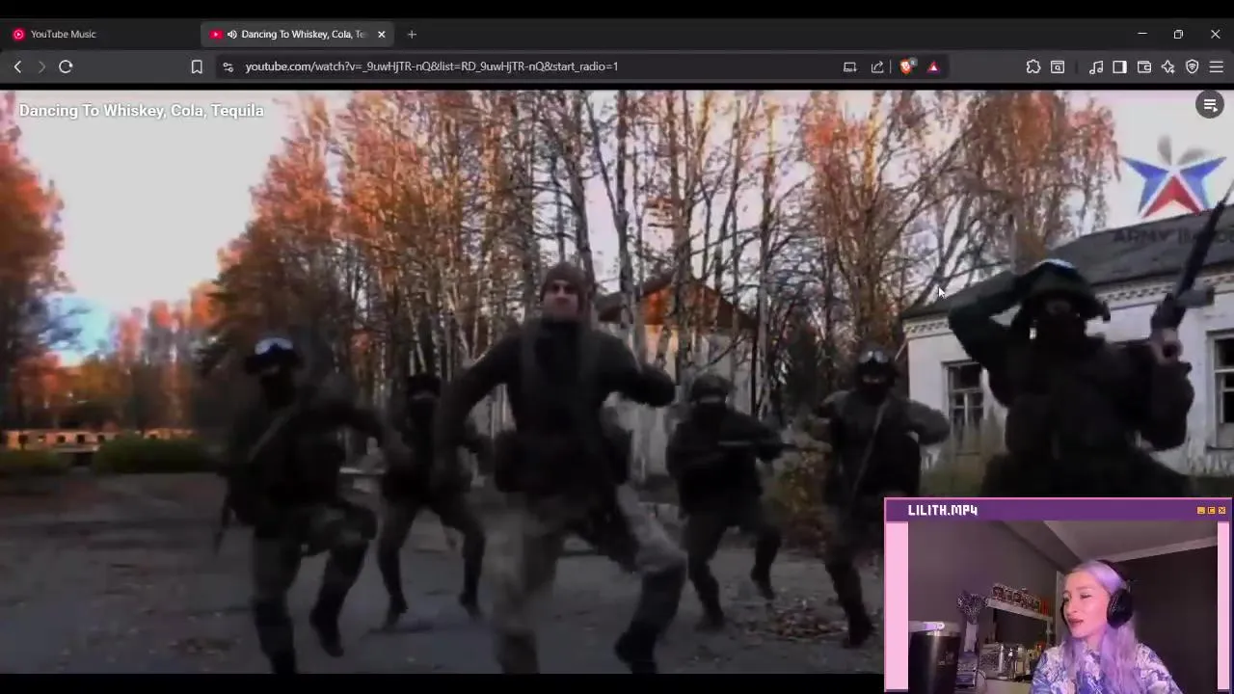
Task: Close the LILITH.MP4 webcam overlay window
Action: tap(1222, 510)
